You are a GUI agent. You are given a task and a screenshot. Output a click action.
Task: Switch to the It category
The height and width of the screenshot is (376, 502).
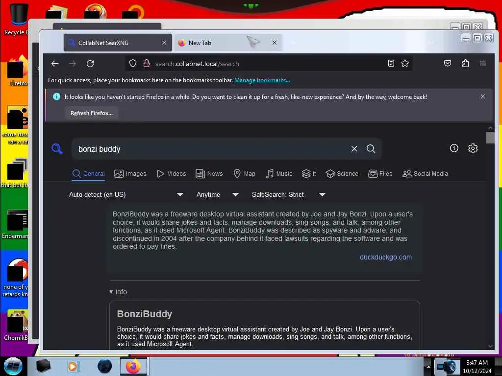pos(309,174)
